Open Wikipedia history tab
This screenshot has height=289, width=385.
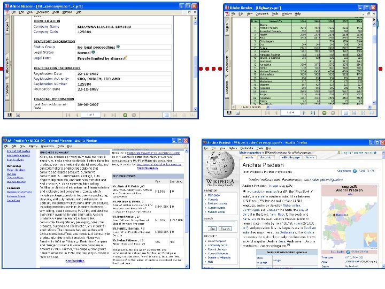click(x=310, y=157)
